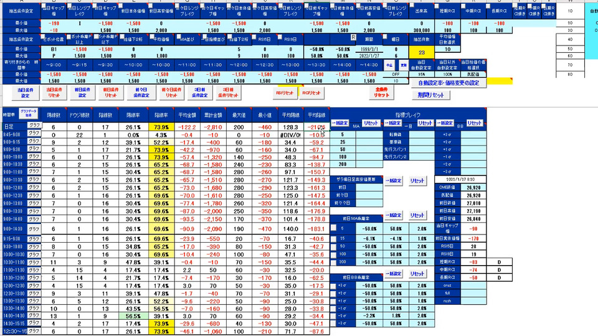The image size is (598, 336).
Task: Tick the 曜日 checkbox
Action: (x=385, y=37)
